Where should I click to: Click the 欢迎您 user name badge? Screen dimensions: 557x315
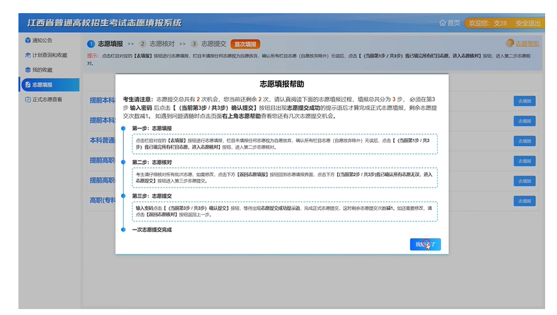coord(487,23)
